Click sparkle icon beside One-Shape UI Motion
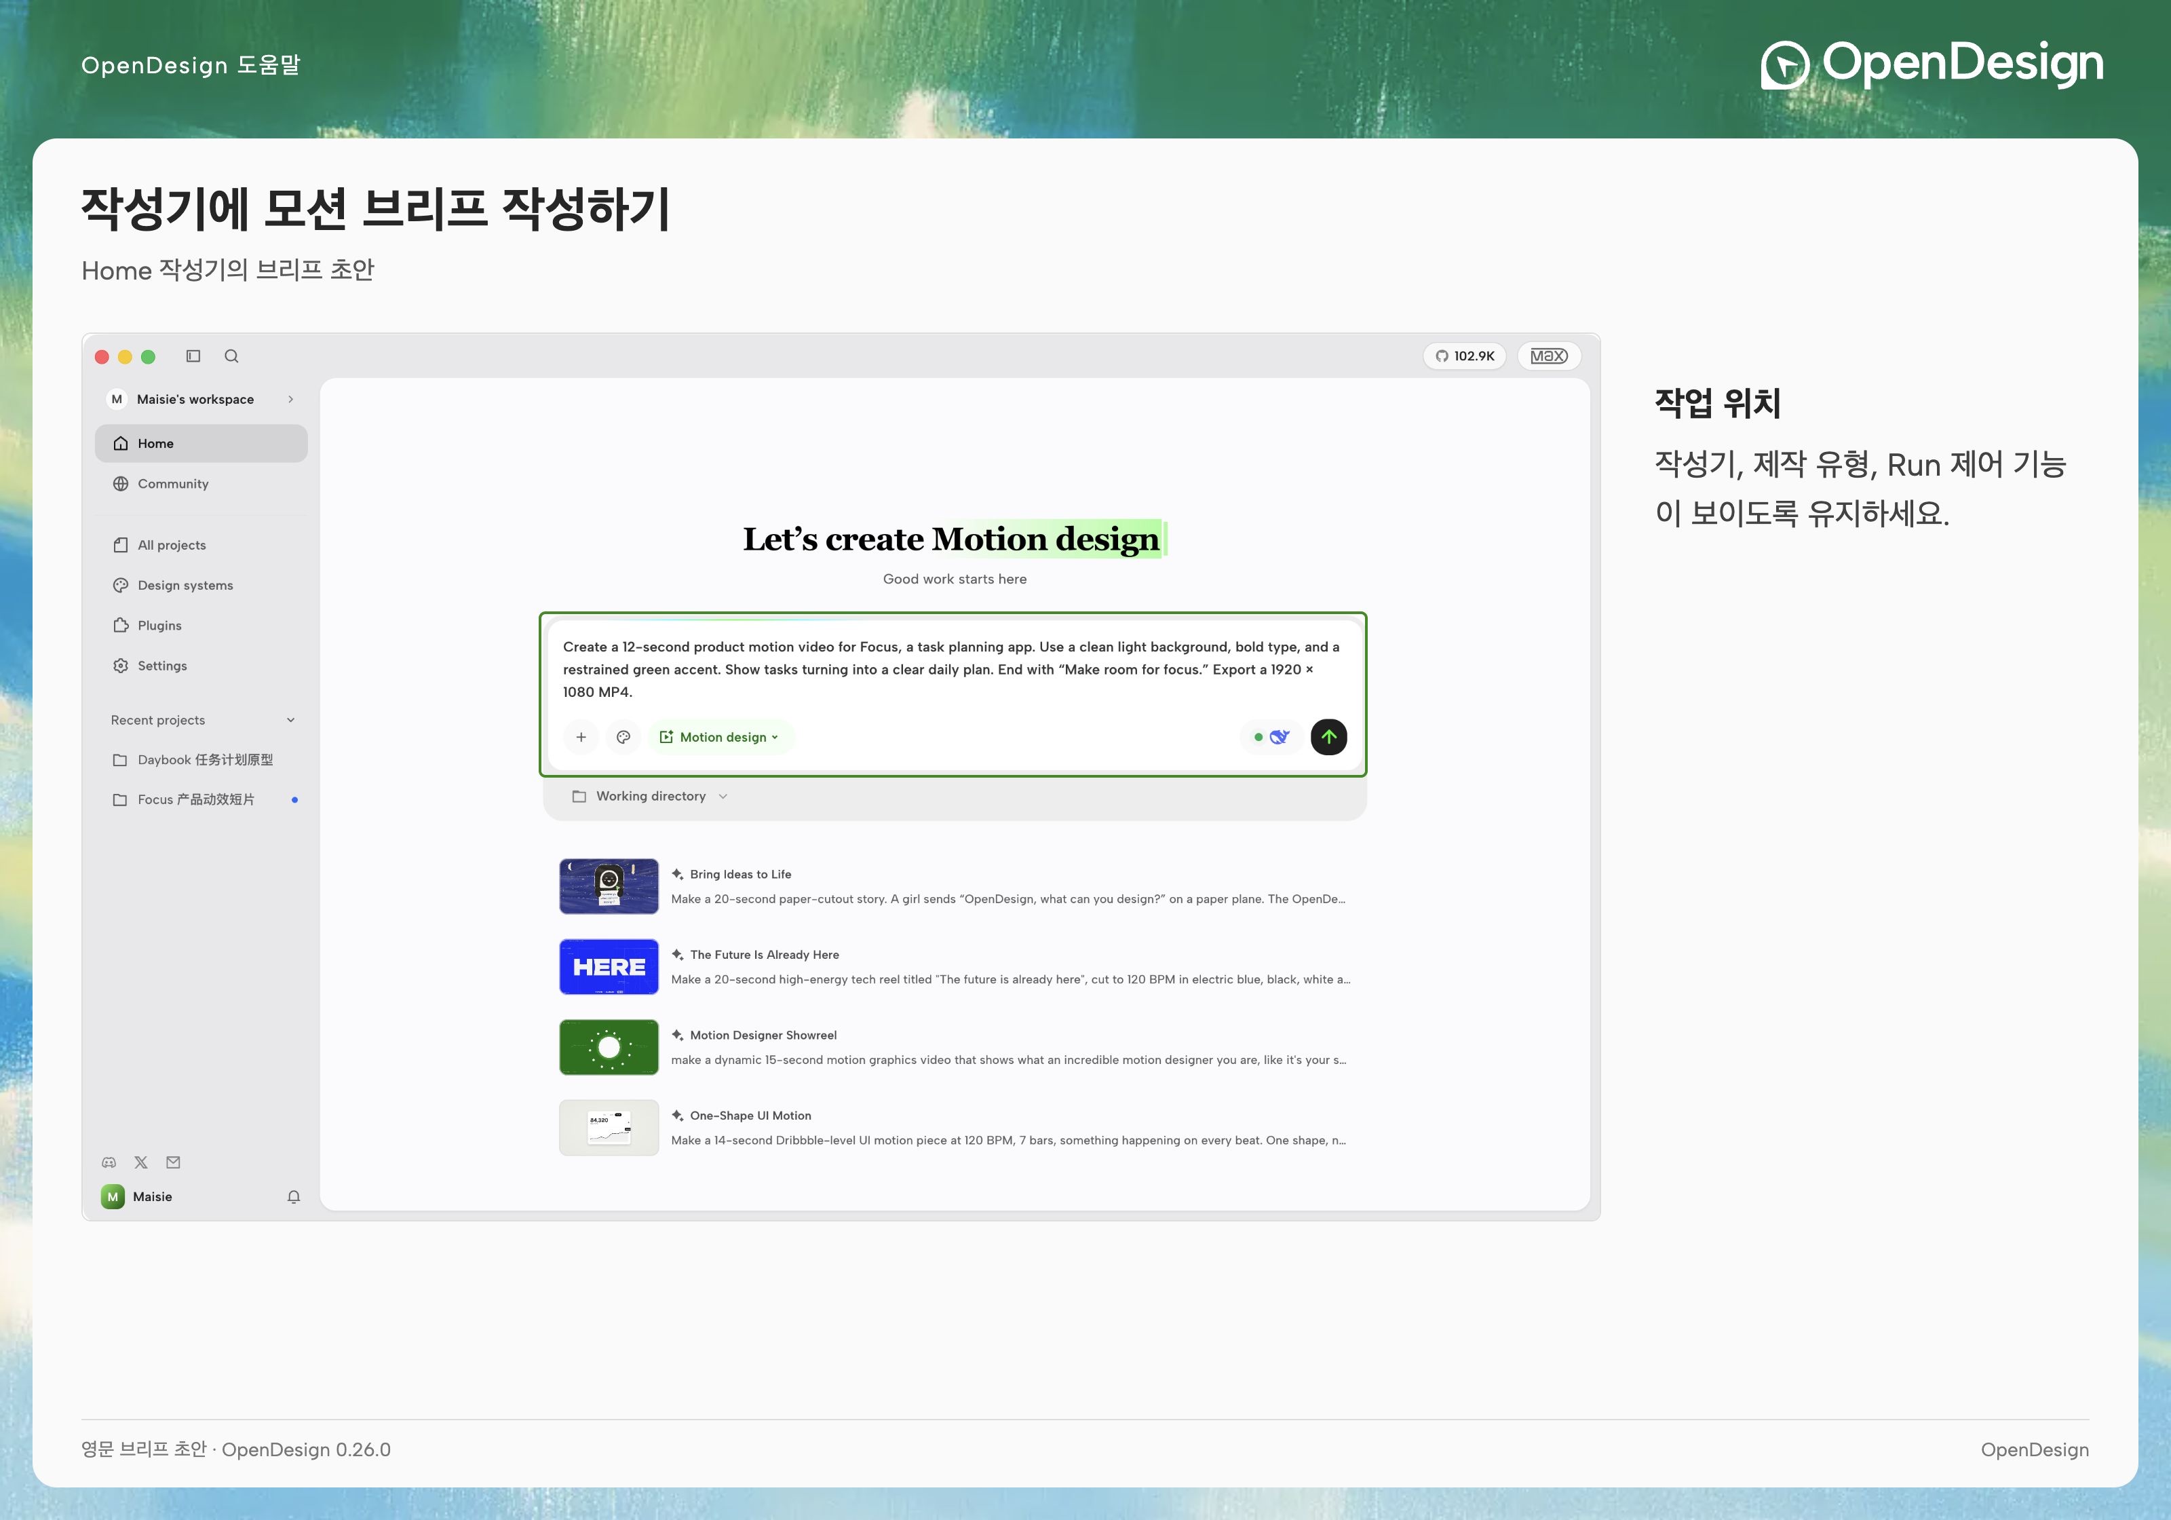The image size is (2171, 1520). [677, 1115]
